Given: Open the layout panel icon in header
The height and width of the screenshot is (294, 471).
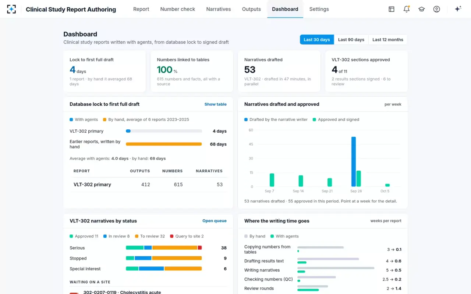Looking at the screenshot, I should 392,9.
